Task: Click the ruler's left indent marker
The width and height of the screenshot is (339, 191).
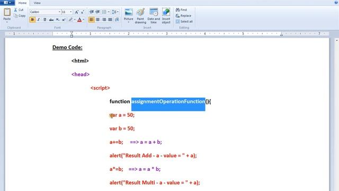Action: [72, 34]
